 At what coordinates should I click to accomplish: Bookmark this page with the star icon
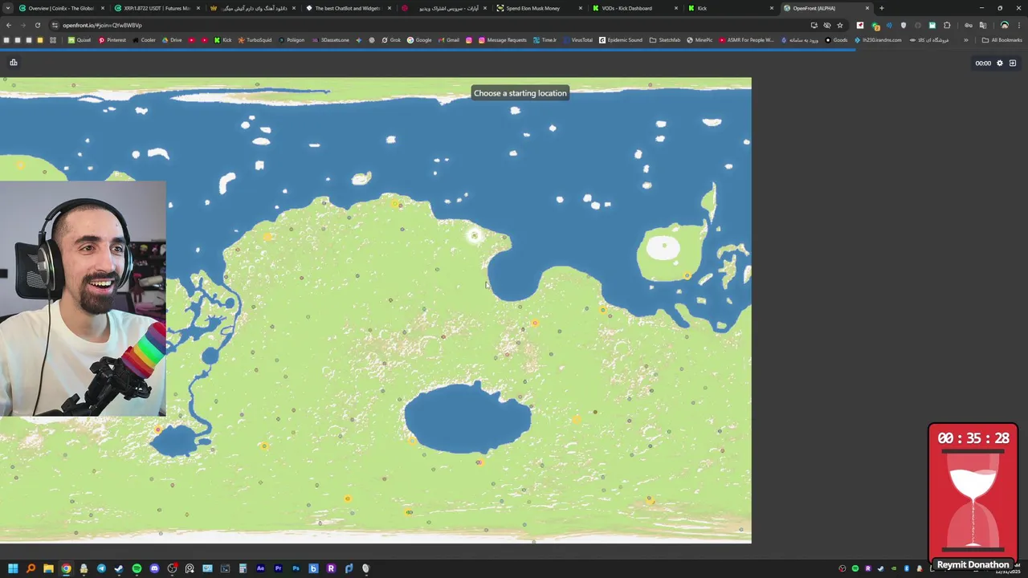(x=840, y=25)
